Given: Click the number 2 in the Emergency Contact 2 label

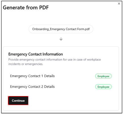Looking at the screenshot, I should [x=42, y=87].
